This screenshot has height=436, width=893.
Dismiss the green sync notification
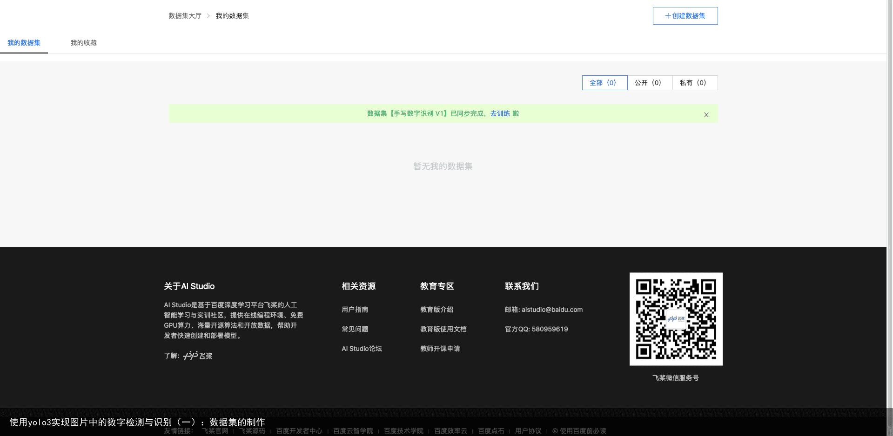(x=706, y=115)
